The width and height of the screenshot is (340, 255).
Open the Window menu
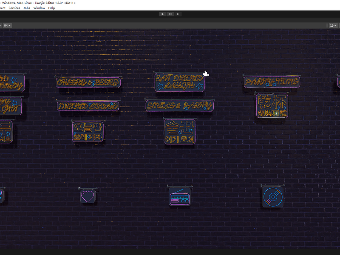click(x=39, y=8)
